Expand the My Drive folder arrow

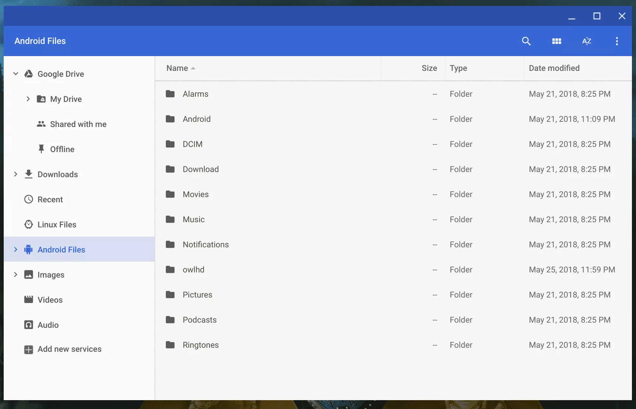28,99
